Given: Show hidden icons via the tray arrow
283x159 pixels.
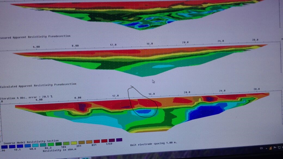Looking at the screenshot, I should click(267, 148).
